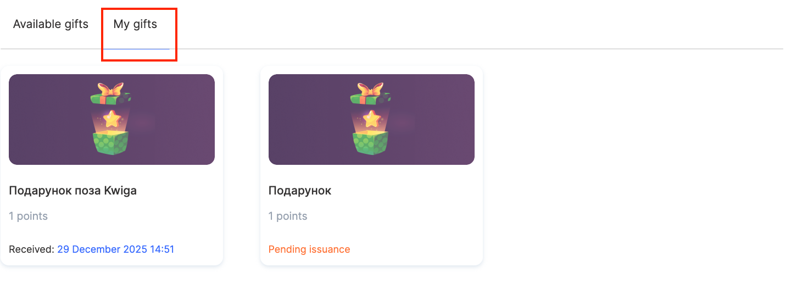Click the star in first gift image

pyautogui.click(x=112, y=118)
